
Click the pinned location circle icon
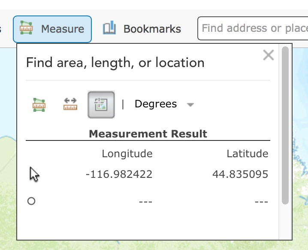tap(31, 201)
